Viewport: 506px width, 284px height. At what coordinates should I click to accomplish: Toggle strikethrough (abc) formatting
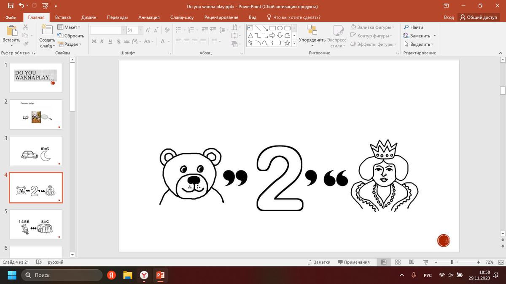tap(126, 41)
